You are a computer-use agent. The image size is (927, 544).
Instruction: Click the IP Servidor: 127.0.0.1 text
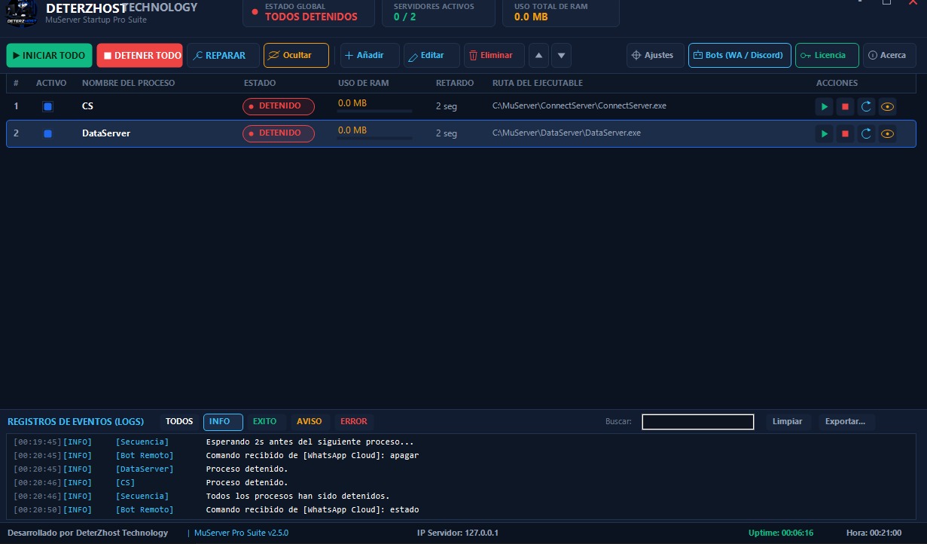pyautogui.click(x=458, y=533)
